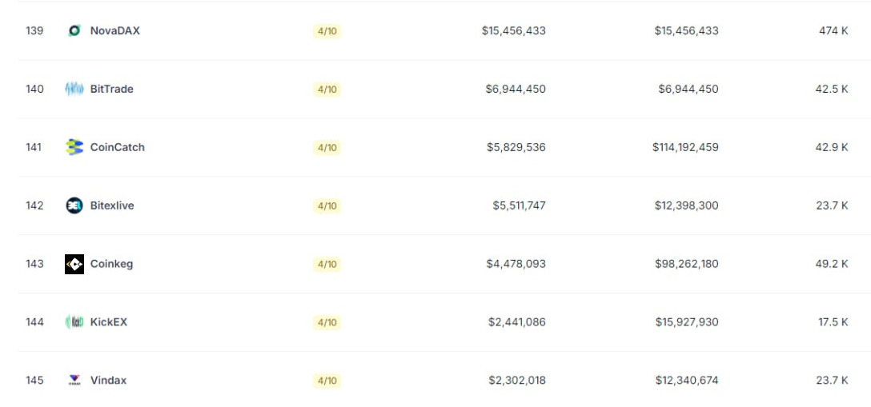Click the Coinkeg black square logo

pos(74,264)
